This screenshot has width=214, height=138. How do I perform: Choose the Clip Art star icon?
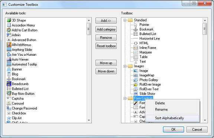(9, 118)
